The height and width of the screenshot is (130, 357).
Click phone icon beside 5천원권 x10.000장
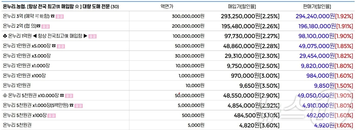click(x=62, y=96)
